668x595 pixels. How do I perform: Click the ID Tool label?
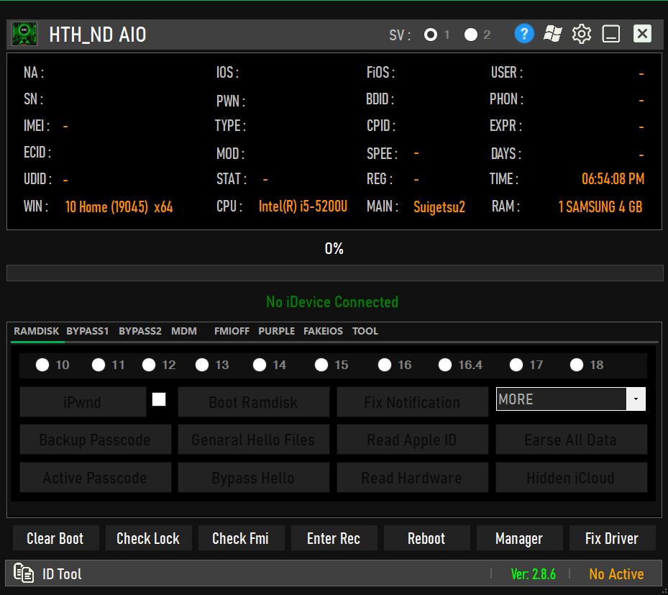tap(62, 573)
